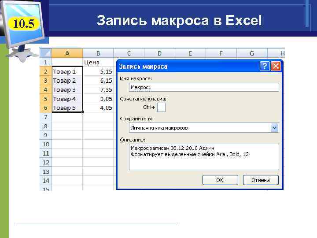Screen dimensions: 317x238
Task: Select row 7 header
Action: point(46,117)
